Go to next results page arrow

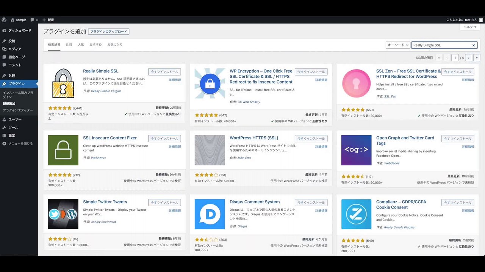point(469,58)
